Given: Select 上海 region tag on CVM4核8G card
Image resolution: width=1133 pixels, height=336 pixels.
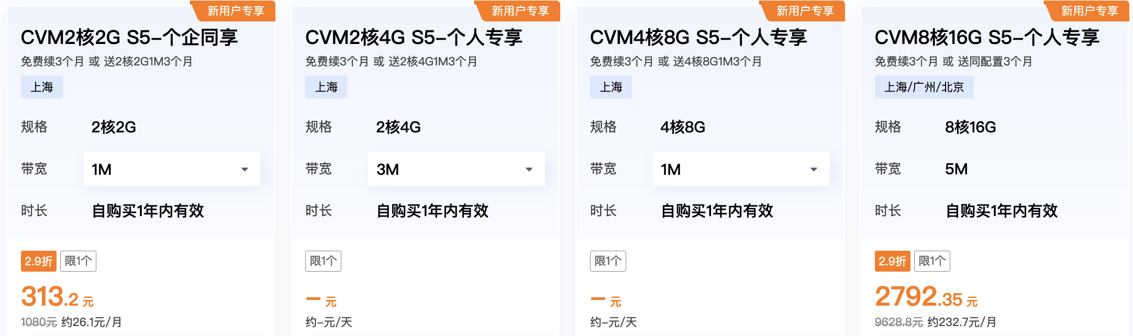Looking at the screenshot, I should tap(611, 87).
